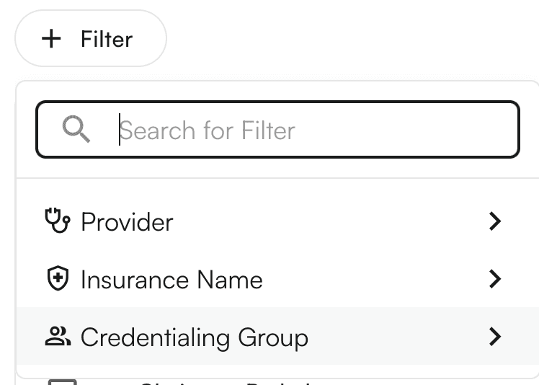The width and height of the screenshot is (539, 385).
Task: Select the Provider filter option
Action: click(274, 221)
